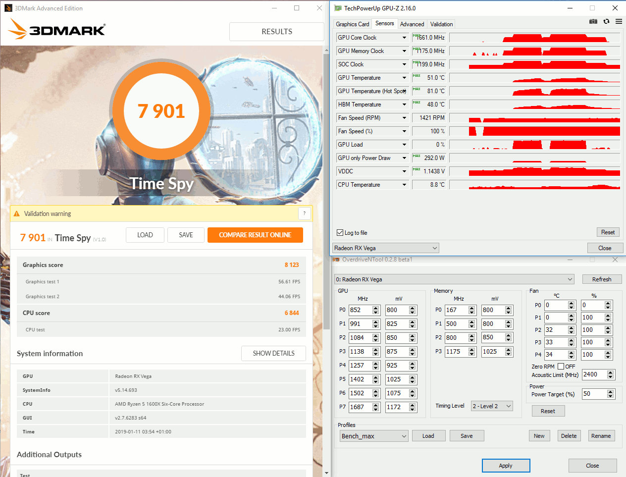Image resolution: width=626 pixels, height=477 pixels.
Task: Click the GPU-Z title bar app icon
Action: 338,8
